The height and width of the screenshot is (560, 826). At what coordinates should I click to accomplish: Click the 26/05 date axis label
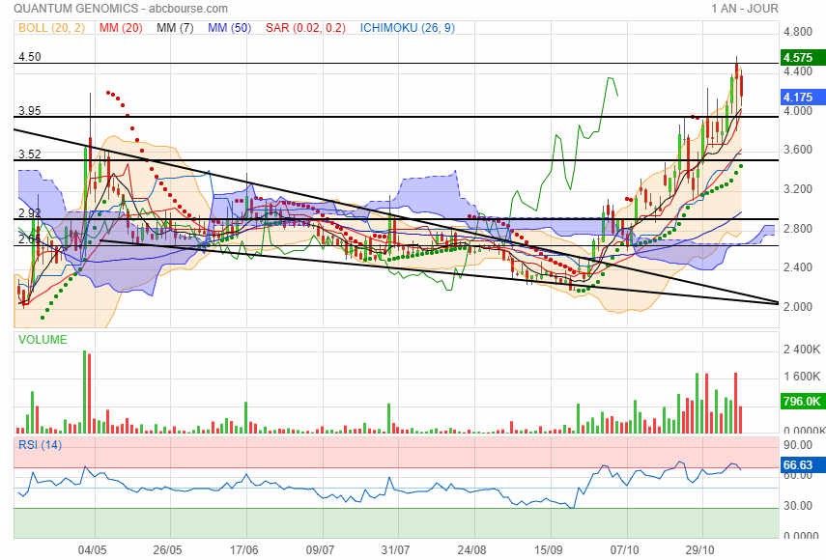pyautogui.click(x=167, y=550)
